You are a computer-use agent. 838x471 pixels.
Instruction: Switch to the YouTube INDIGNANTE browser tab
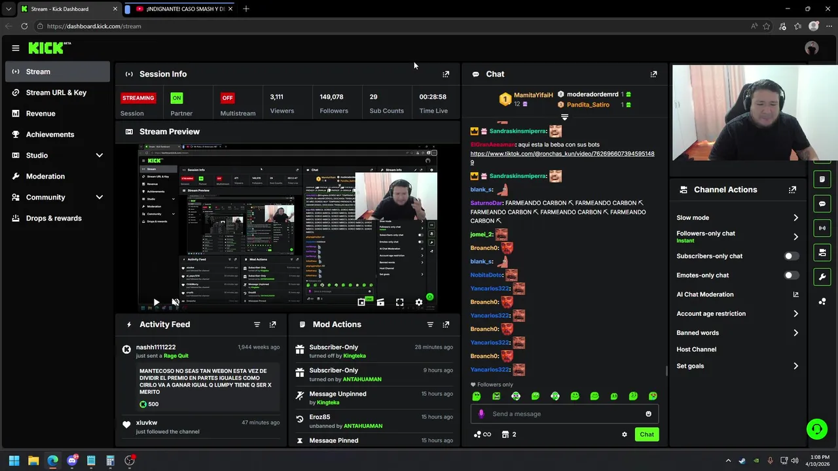(180, 9)
